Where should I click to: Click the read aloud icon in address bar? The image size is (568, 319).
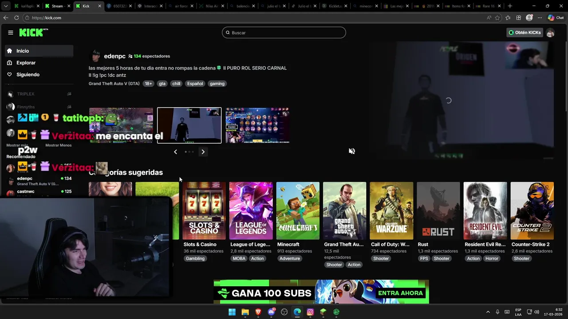click(x=489, y=18)
